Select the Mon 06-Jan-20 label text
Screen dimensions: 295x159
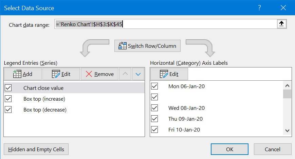point(186,86)
